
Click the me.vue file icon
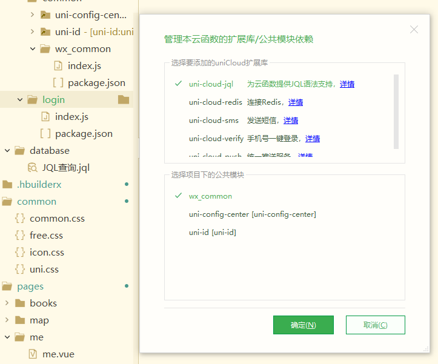33,354
